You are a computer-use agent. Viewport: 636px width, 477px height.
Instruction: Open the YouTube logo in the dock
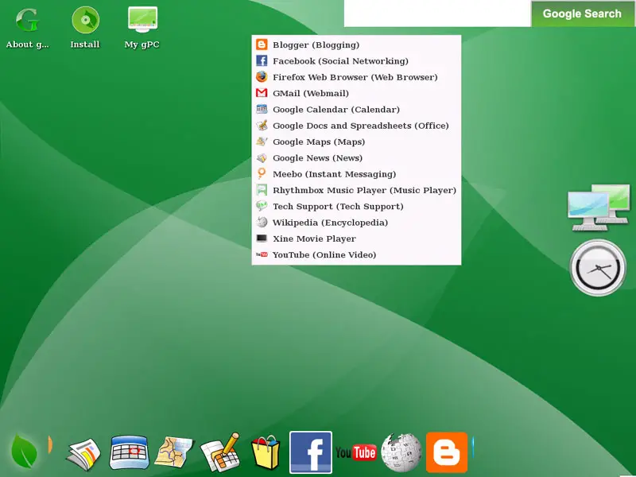coord(355,452)
